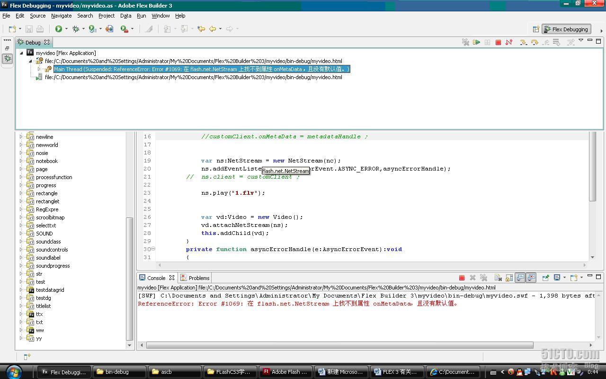Viewport: 606px width, 379px height.
Task: Select the soundcontrols project
Action: pyautogui.click(x=52, y=250)
